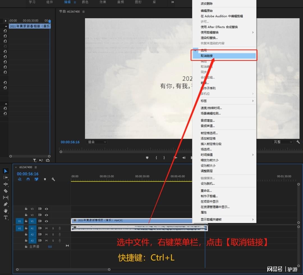
Task: Click the filter icon in effect controls
Action: 35,160
